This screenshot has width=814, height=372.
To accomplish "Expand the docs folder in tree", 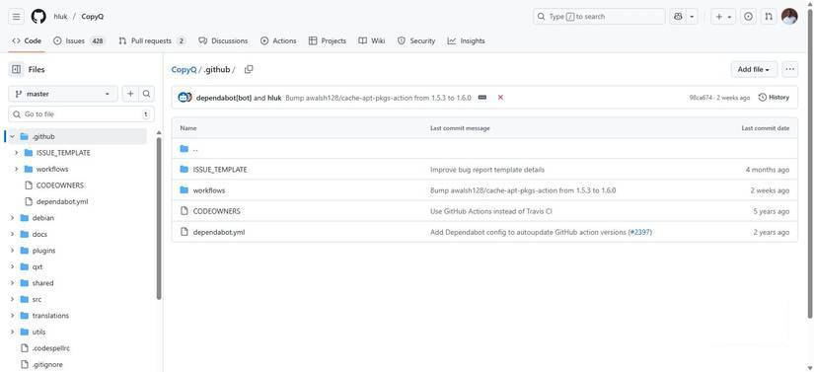I will click(x=12, y=234).
